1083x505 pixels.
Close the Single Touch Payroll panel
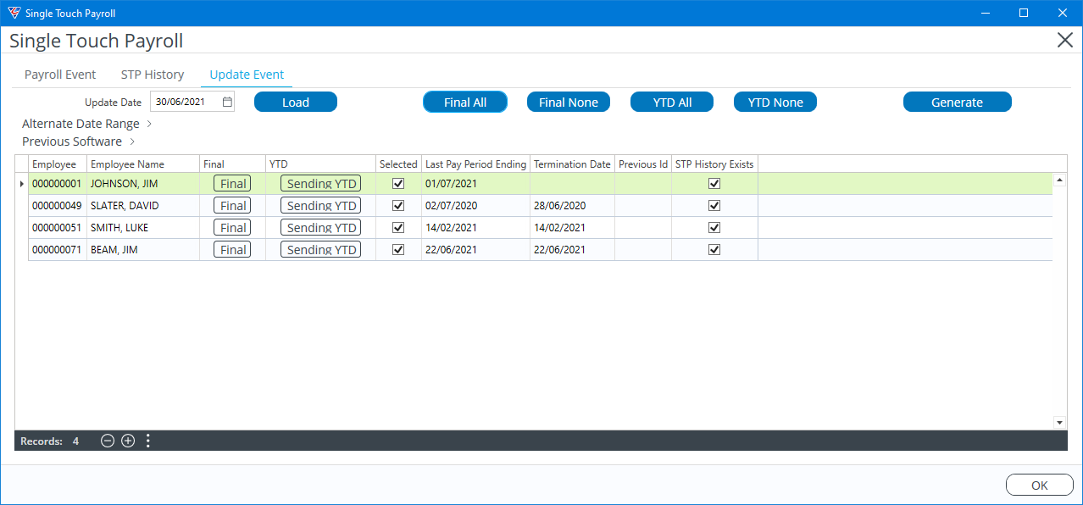[1065, 40]
